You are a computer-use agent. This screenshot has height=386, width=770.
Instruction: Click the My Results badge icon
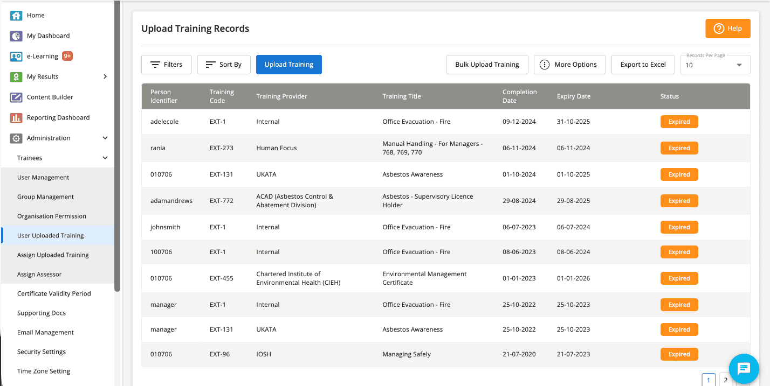(16, 77)
